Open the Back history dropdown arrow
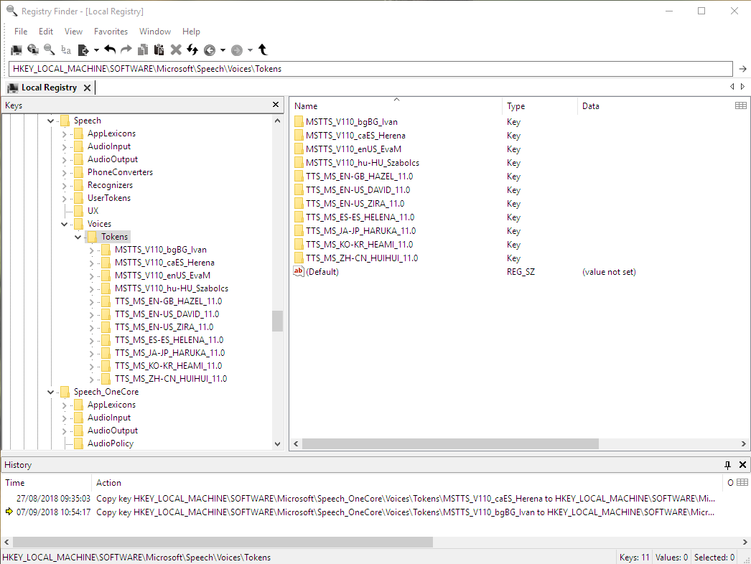 coord(223,50)
